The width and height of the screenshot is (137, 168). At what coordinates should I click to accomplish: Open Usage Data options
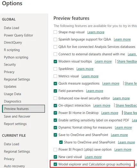pyautogui.click(x=13, y=94)
